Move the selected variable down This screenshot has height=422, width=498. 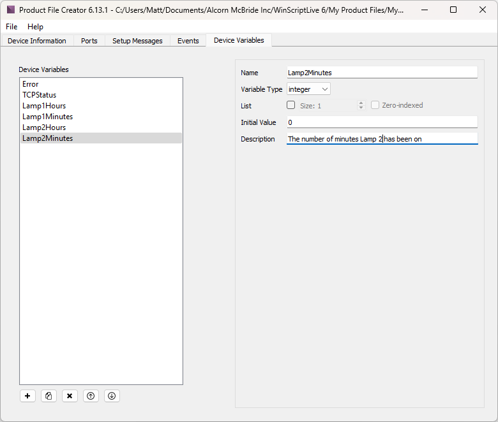pos(112,396)
